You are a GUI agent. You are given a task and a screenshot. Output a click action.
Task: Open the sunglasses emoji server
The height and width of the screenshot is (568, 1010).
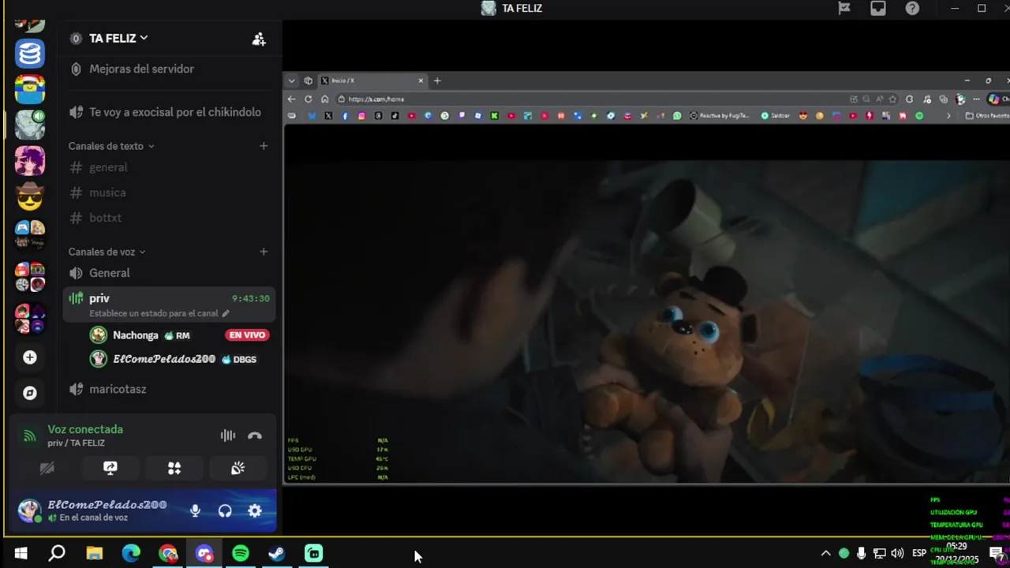(30, 196)
